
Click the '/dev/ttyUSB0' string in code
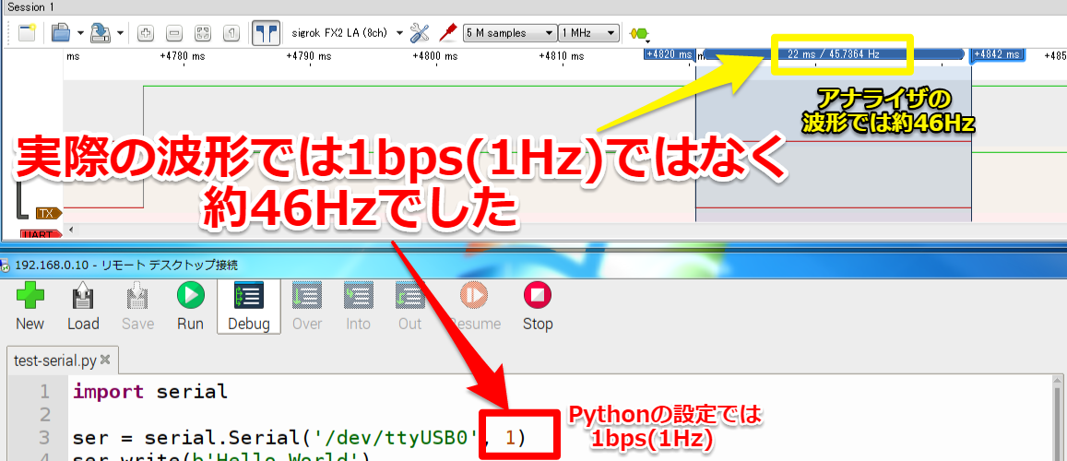(397, 438)
